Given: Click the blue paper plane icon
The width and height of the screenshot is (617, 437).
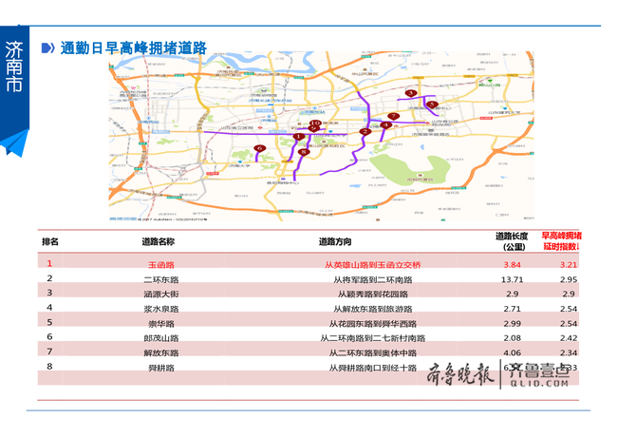Looking at the screenshot, I should 13,142.
